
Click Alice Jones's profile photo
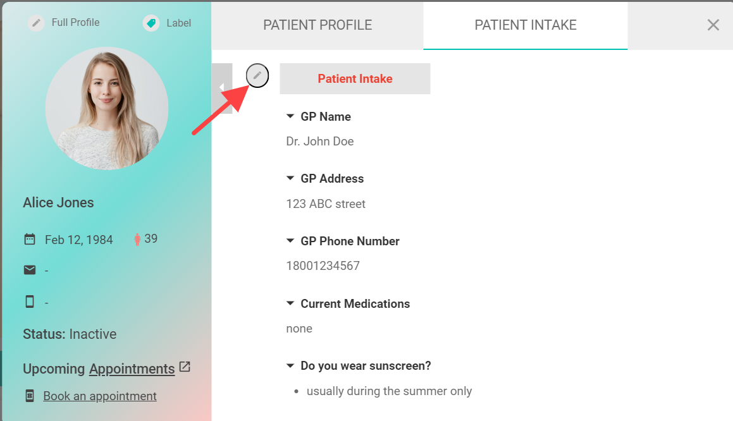(x=107, y=108)
